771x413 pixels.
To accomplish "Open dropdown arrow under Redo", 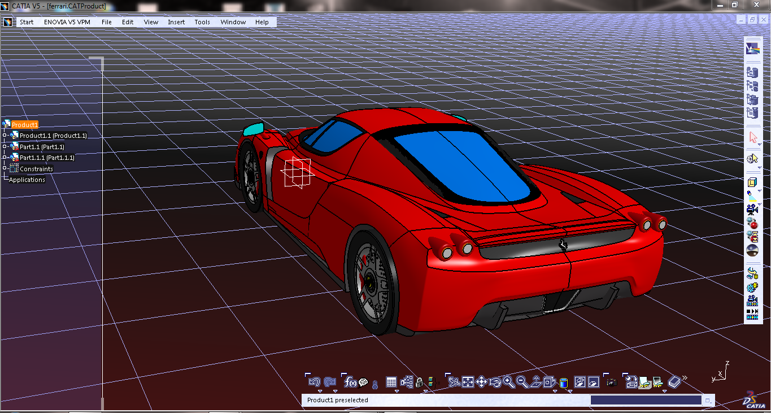I will [335, 391].
